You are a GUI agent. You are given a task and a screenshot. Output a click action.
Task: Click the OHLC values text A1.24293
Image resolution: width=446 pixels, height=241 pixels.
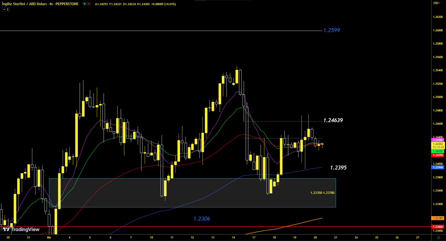101,4
